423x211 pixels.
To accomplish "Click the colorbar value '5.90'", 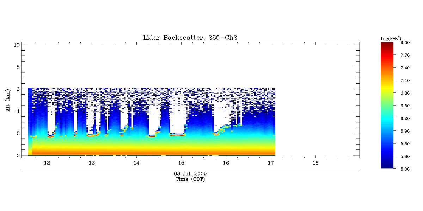I will [405, 131].
